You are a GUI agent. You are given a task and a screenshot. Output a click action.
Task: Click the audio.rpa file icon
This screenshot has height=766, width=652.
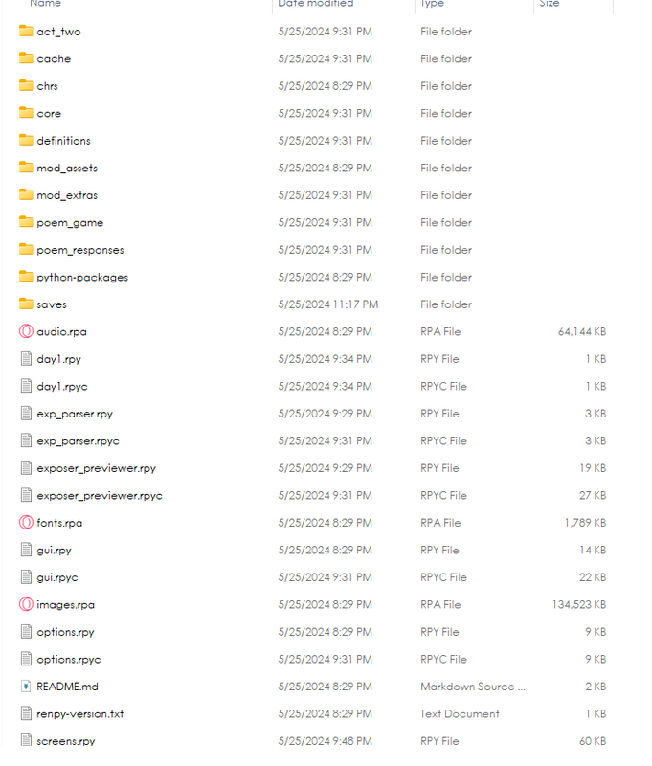(x=26, y=331)
